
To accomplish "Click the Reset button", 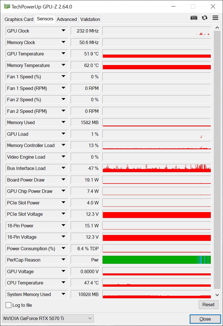I will (209, 305).
